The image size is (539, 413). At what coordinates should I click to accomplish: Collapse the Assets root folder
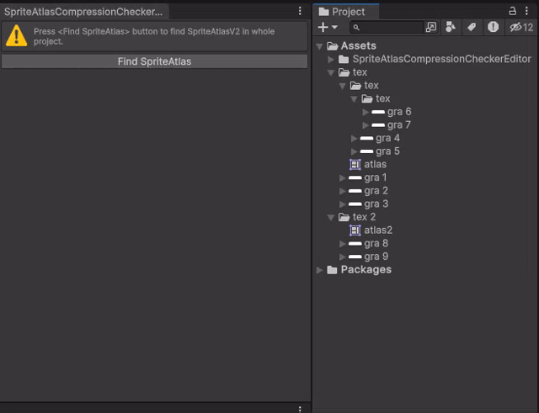319,46
